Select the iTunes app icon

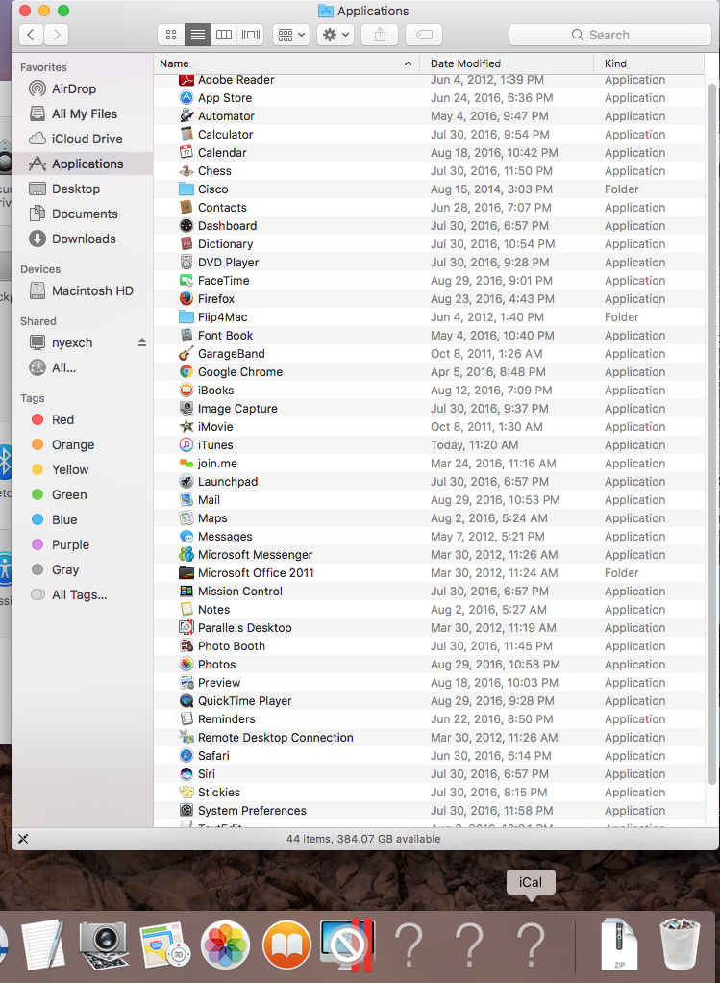186,444
